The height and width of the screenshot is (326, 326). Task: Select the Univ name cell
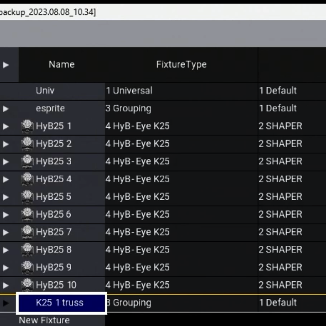pyautogui.click(x=62, y=91)
